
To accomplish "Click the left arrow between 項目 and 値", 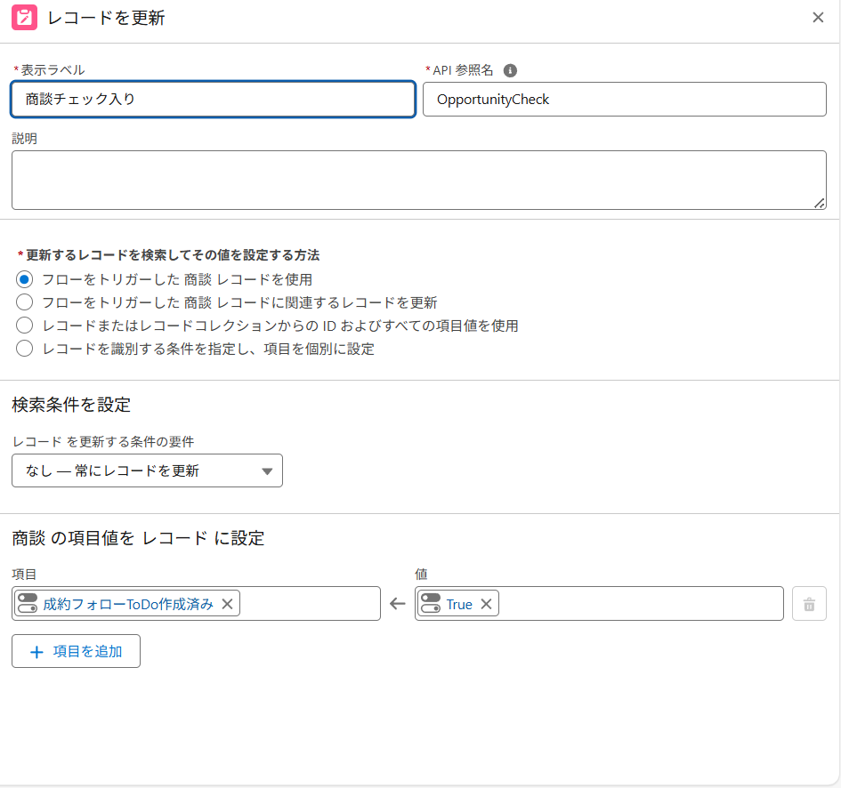I will [x=397, y=603].
